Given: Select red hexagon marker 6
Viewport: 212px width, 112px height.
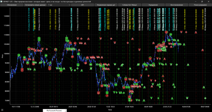Looking at the screenshot, I should 150,59.
